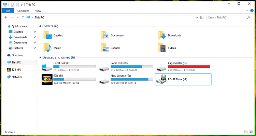Click New Volume (G:) usage bar

coord(132,79)
